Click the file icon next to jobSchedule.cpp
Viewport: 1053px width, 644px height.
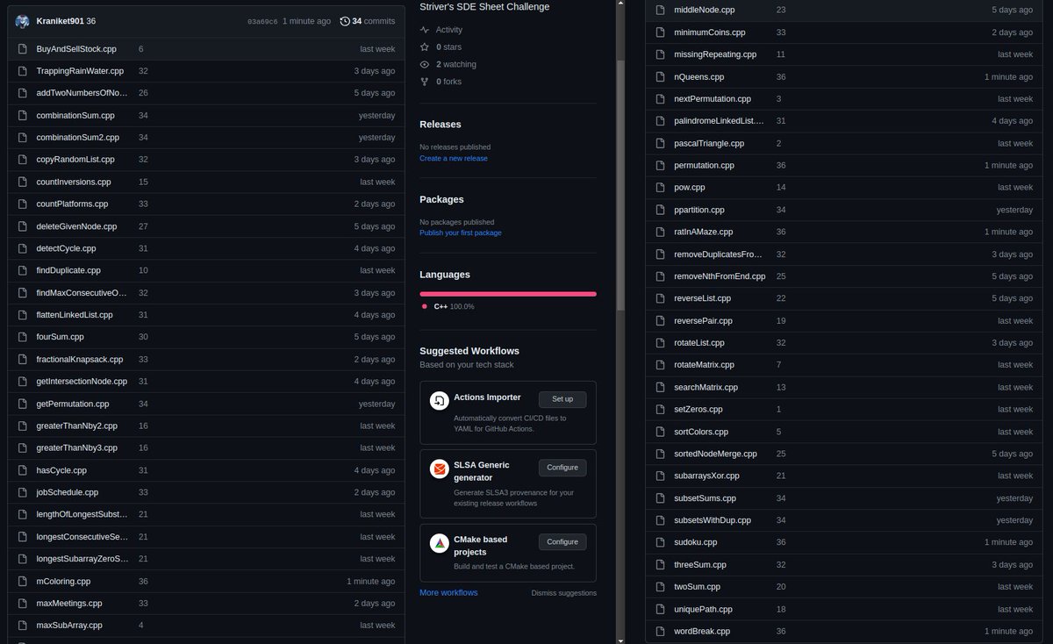(23, 493)
